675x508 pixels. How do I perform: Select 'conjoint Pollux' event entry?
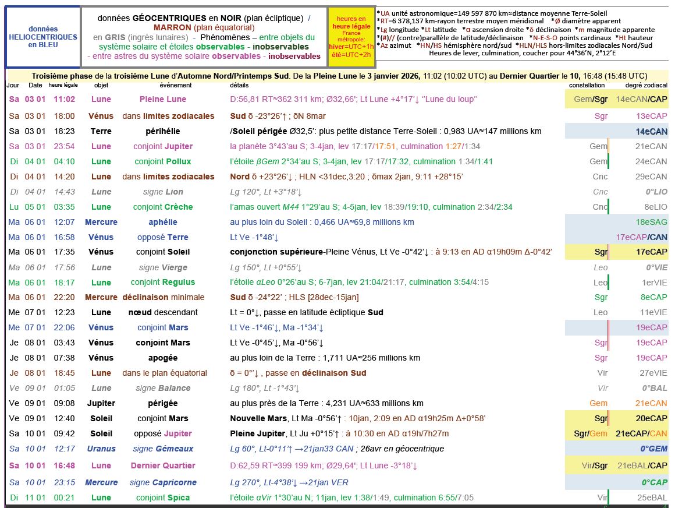[163, 161]
